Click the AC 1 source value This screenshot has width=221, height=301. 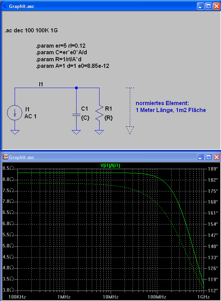pyautogui.click(x=30, y=116)
